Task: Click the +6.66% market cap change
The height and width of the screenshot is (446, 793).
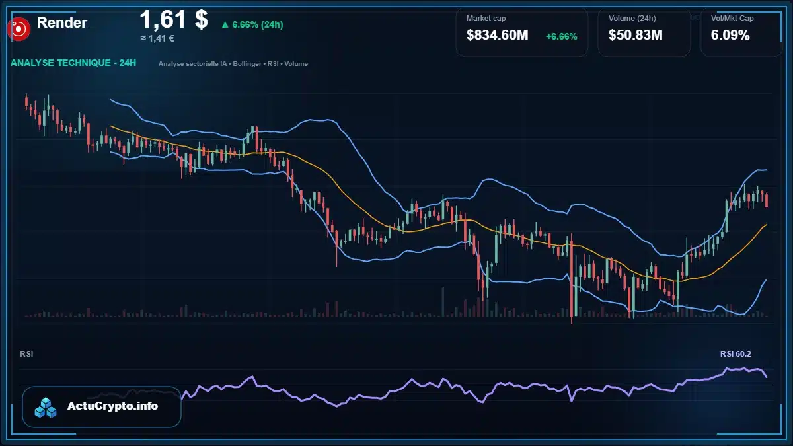Action: [x=561, y=36]
